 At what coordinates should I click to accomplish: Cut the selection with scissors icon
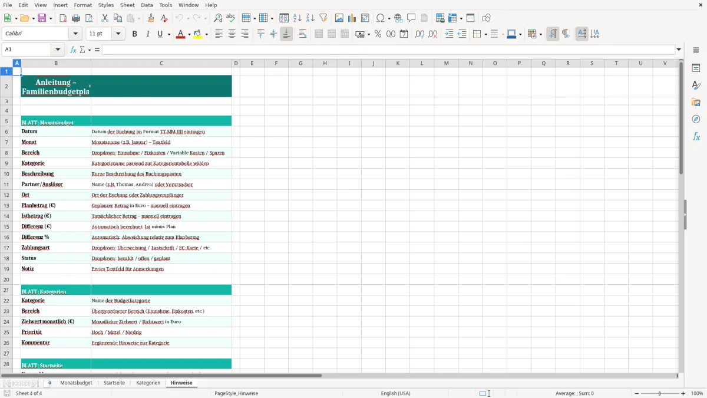tap(105, 18)
